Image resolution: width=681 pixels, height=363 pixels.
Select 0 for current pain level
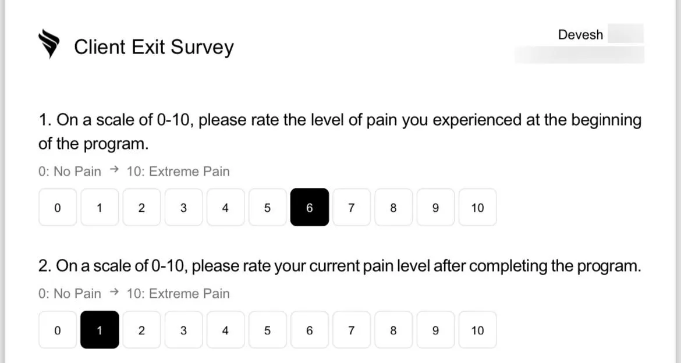pos(57,330)
